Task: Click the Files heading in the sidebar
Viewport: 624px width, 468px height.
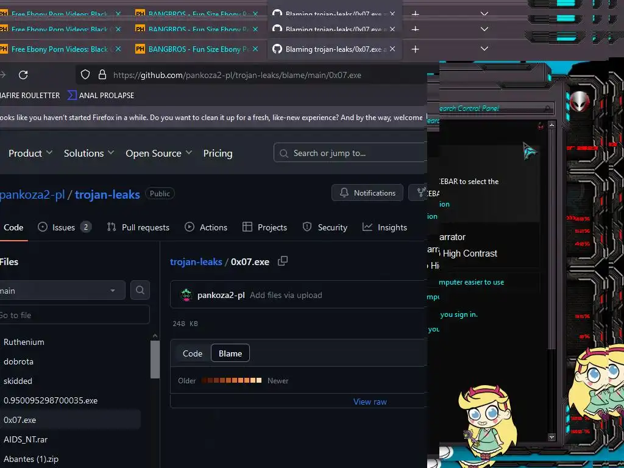Action: 9,261
